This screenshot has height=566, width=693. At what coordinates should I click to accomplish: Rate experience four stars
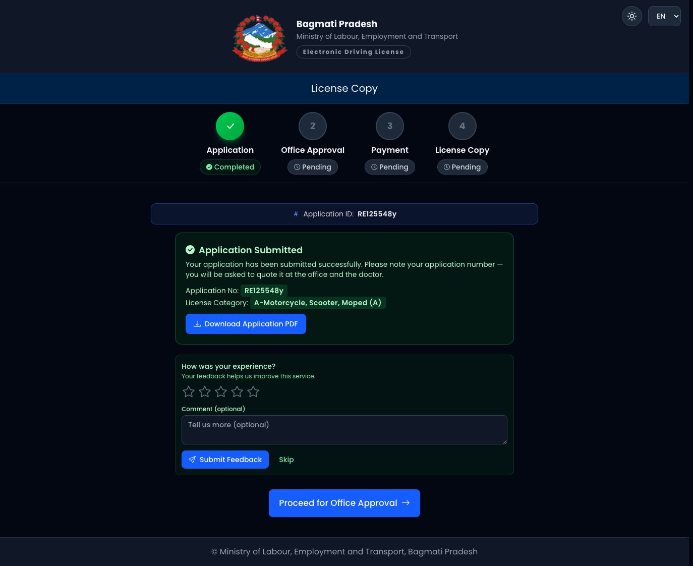click(x=237, y=391)
